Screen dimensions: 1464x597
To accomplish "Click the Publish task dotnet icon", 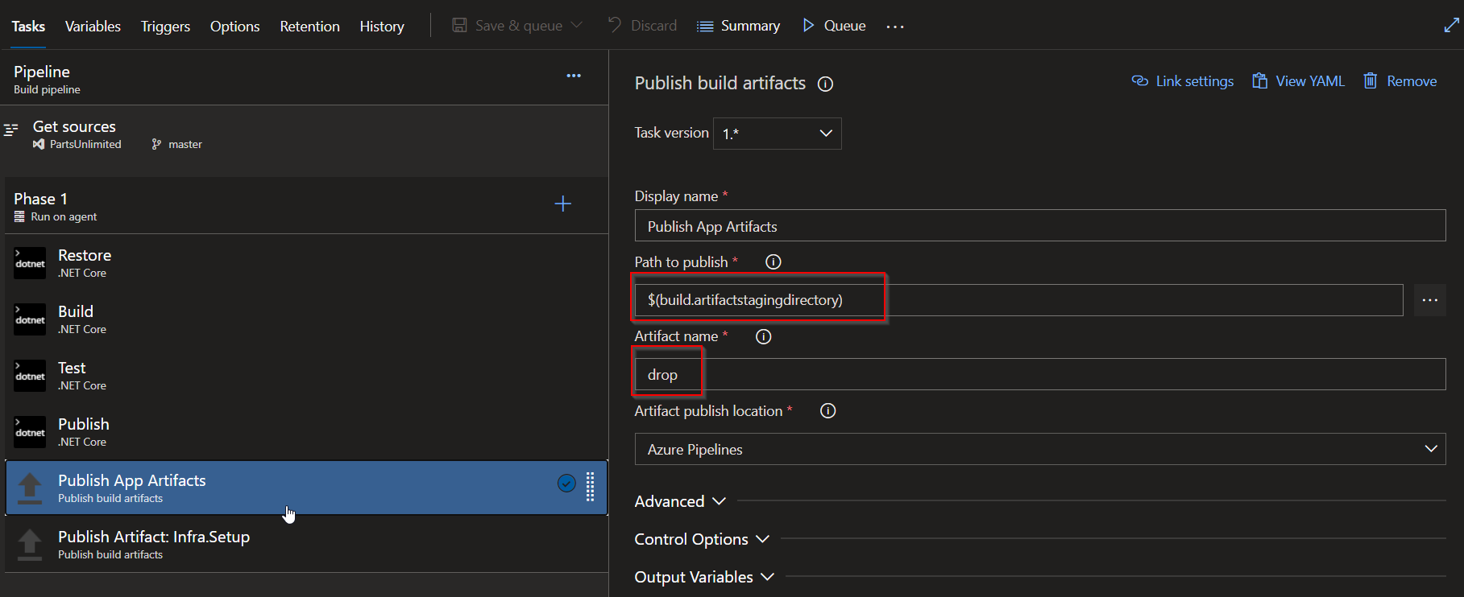I will coord(30,432).
